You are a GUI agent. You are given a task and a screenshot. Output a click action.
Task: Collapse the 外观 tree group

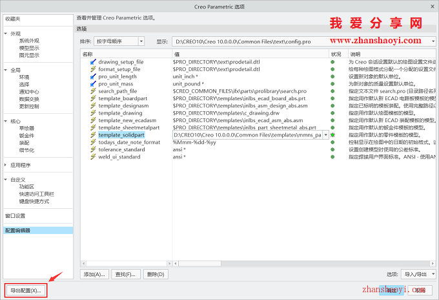click(x=6, y=34)
